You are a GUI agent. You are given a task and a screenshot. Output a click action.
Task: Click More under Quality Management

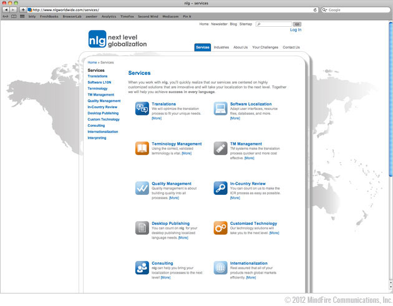coord(174,198)
